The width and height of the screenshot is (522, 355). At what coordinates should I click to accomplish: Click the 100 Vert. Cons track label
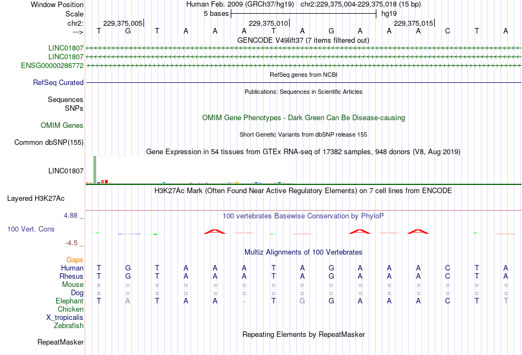pos(31,229)
